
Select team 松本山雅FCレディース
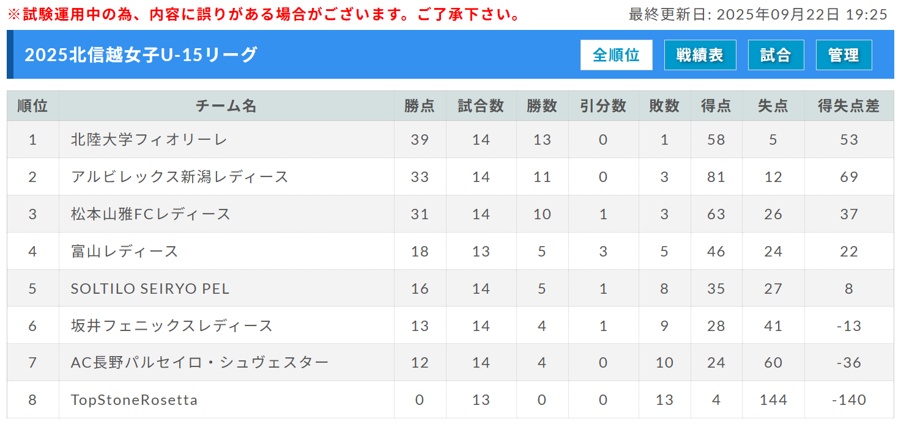[x=151, y=214]
